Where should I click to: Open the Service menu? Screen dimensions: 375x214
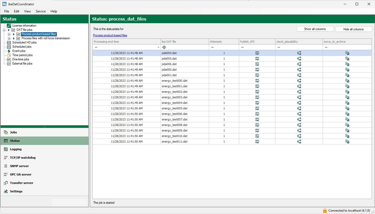(41, 11)
